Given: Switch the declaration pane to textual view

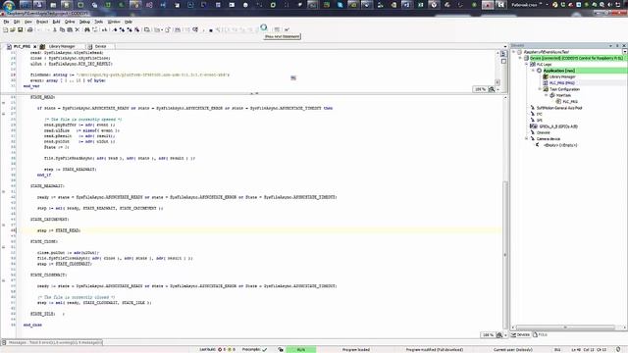Looking at the screenshot, I should coord(503,53).
